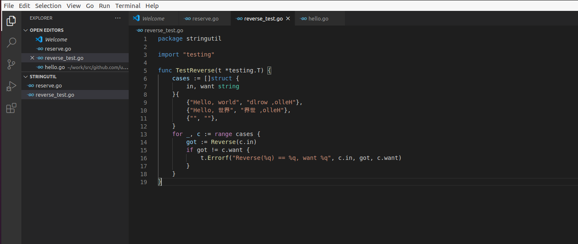Click Go icon on hello.go tab
The height and width of the screenshot is (244, 578).
pyautogui.click(x=303, y=19)
